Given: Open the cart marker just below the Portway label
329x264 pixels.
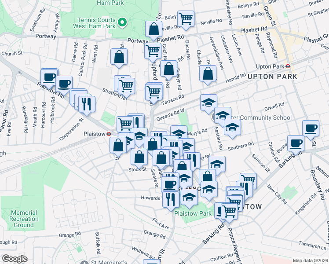Looking at the screenshot, I should click(153, 52).
